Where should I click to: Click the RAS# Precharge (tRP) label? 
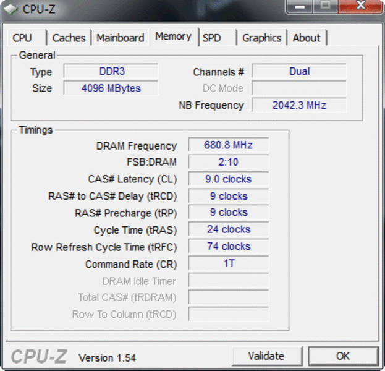[125, 213]
